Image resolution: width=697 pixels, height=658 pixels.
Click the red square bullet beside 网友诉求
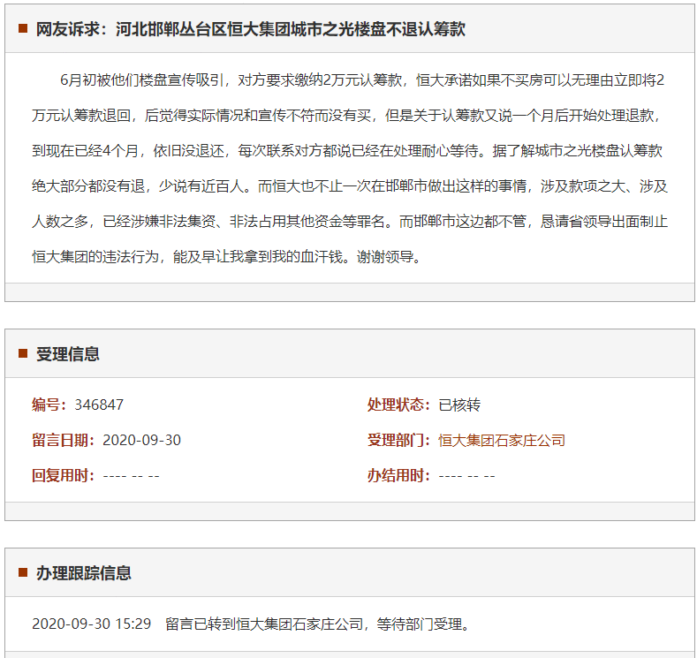(x=23, y=29)
